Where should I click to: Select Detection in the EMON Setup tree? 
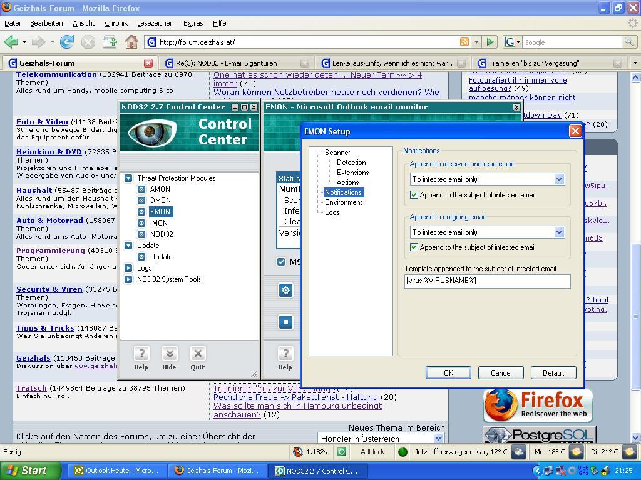[x=351, y=162]
